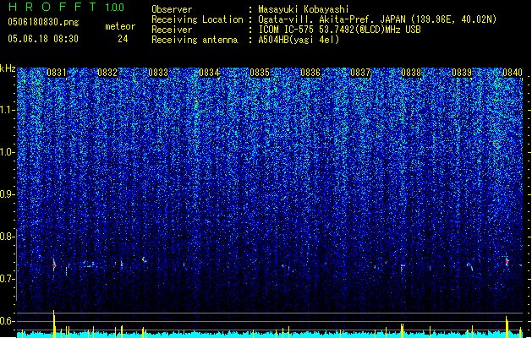Click the 0.8 frequency axis label
Viewport: 532px width, 338px height.
tap(6, 237)
